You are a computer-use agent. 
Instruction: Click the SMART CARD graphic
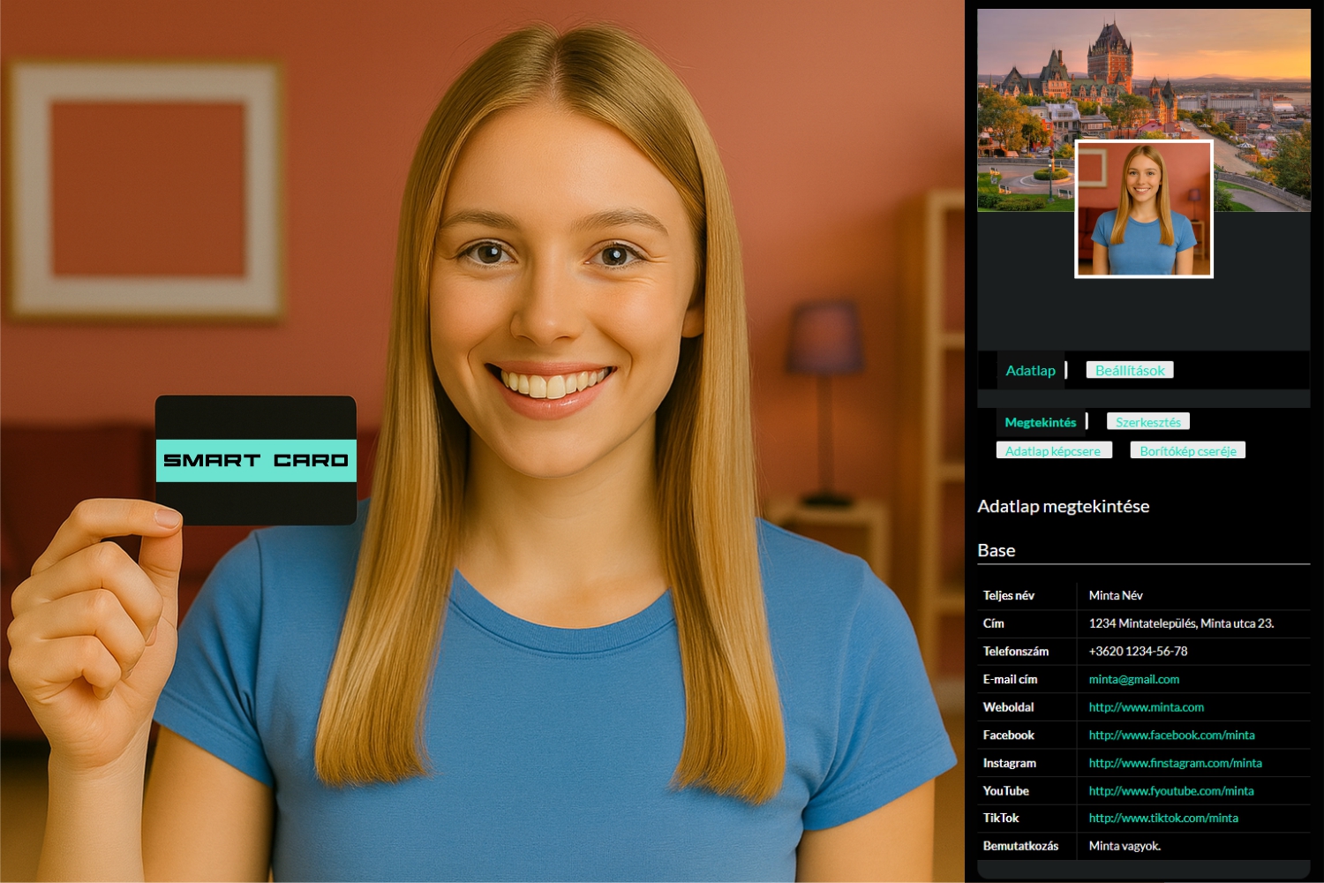tap(256, 460)
